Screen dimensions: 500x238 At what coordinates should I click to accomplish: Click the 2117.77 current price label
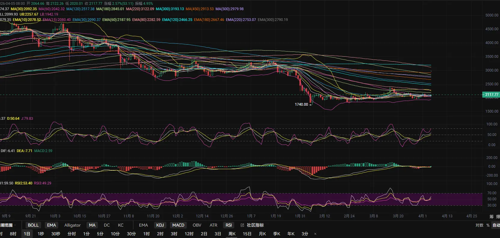[491, 95]
